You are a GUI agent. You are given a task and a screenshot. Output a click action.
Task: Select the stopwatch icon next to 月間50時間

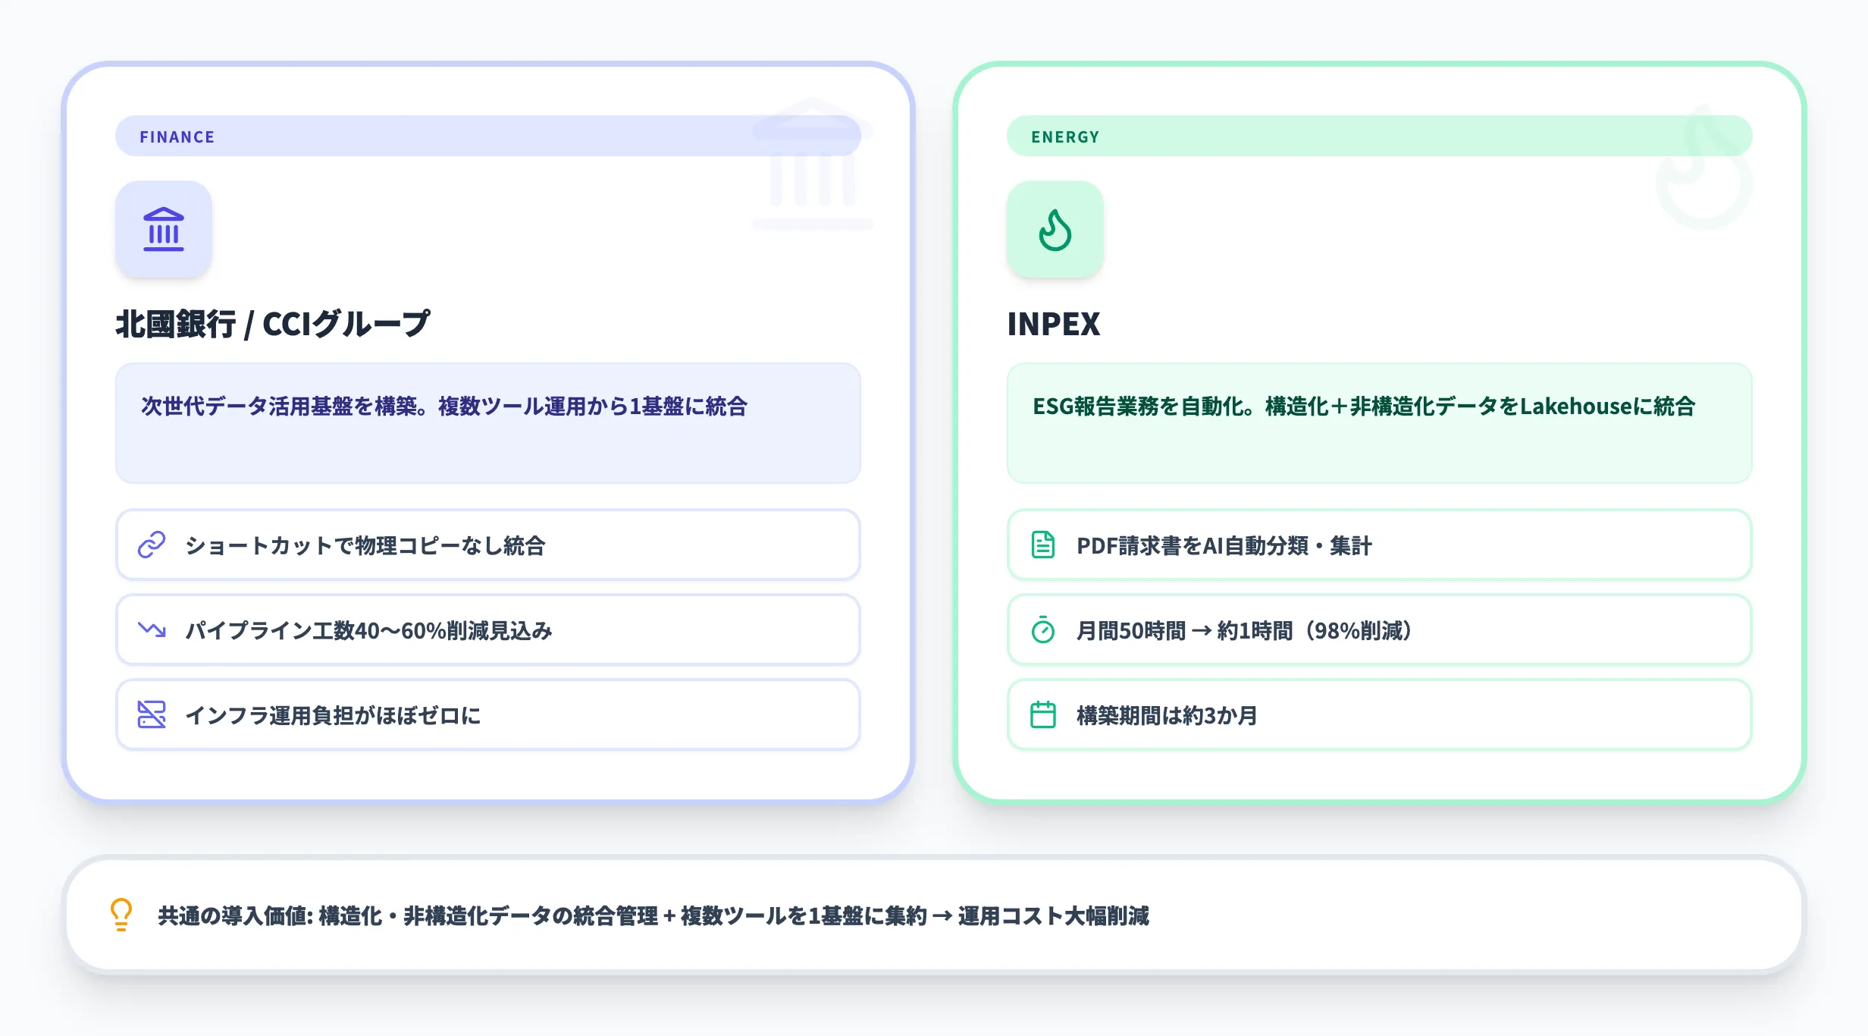(1044, 629)
